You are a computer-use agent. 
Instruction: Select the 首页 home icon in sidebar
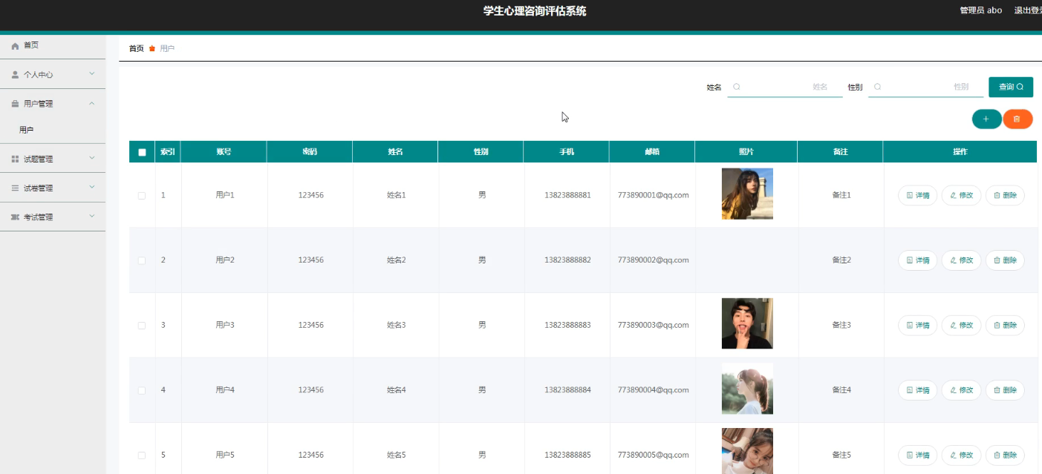[x=13, y=45]
